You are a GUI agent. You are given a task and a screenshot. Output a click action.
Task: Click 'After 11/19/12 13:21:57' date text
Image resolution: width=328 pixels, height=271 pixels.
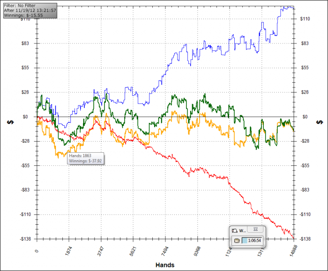click(x=30, y=10)
